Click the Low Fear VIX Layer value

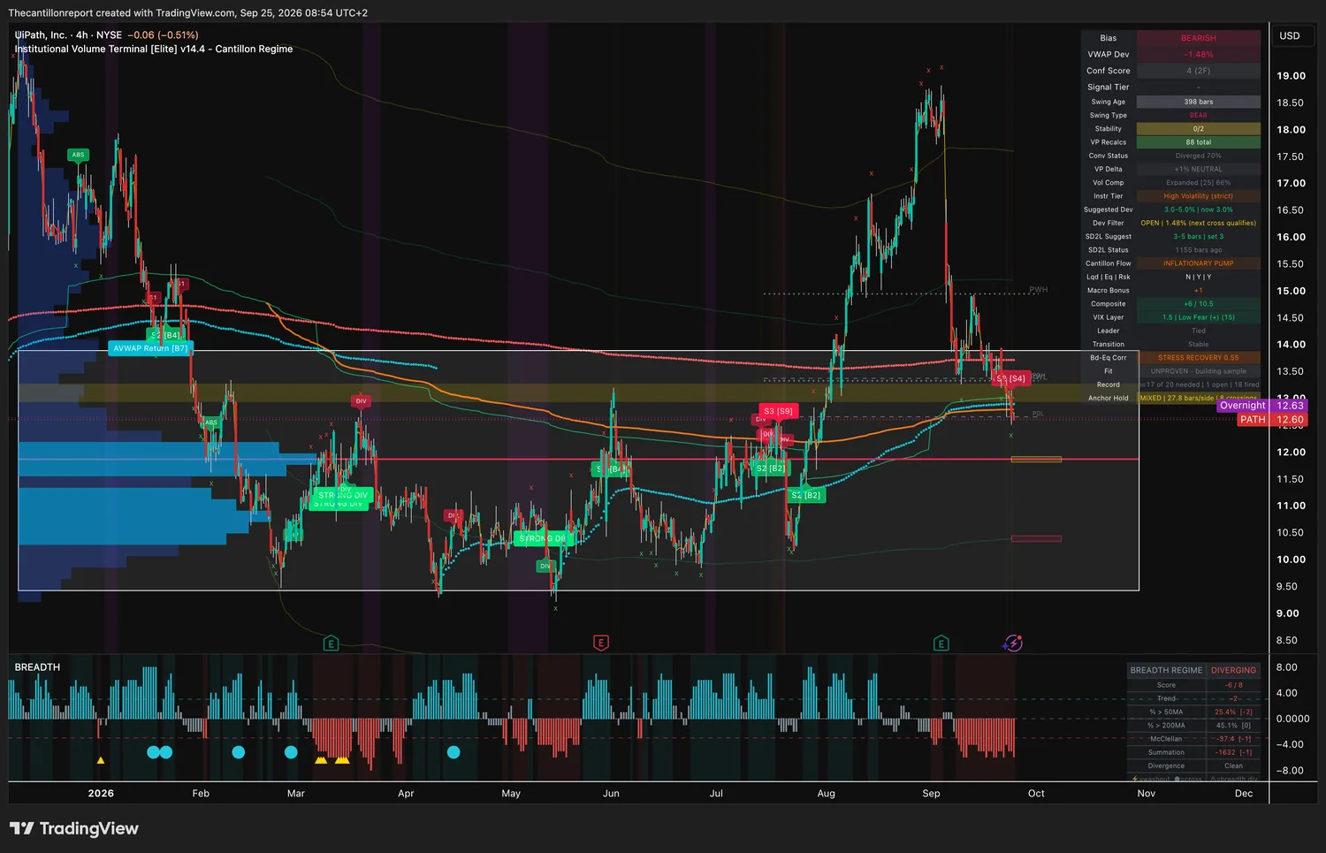pyautogui.click(x=1199, y=317)
